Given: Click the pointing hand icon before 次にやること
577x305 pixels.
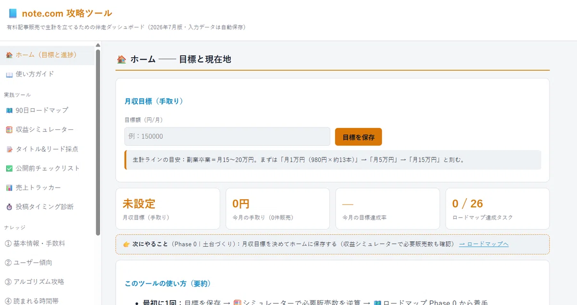Looking at the screenshot, I should pyautogui.click(x=126, y=244).
